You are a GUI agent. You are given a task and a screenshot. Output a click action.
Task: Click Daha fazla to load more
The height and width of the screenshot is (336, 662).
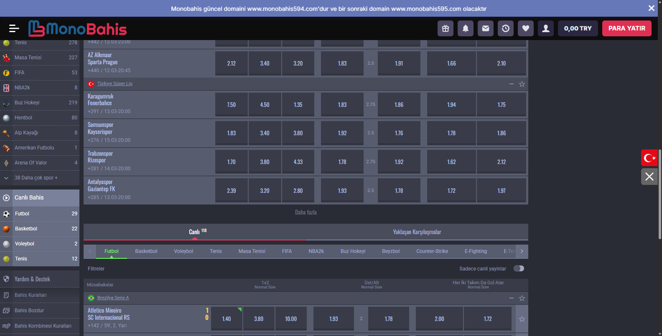[306, 212]
